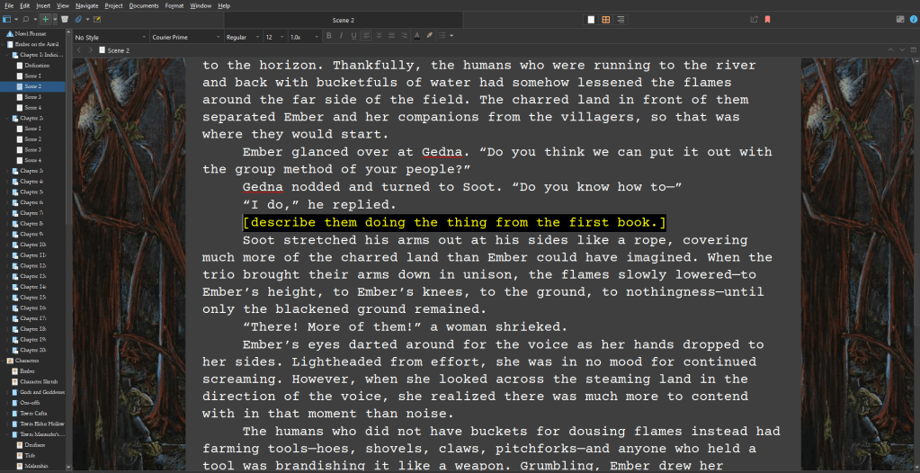This screenshot has width=920, height=473.
Task: Click the red Bookmark icon
Action: pyautogui.click(x=767, y=19)
